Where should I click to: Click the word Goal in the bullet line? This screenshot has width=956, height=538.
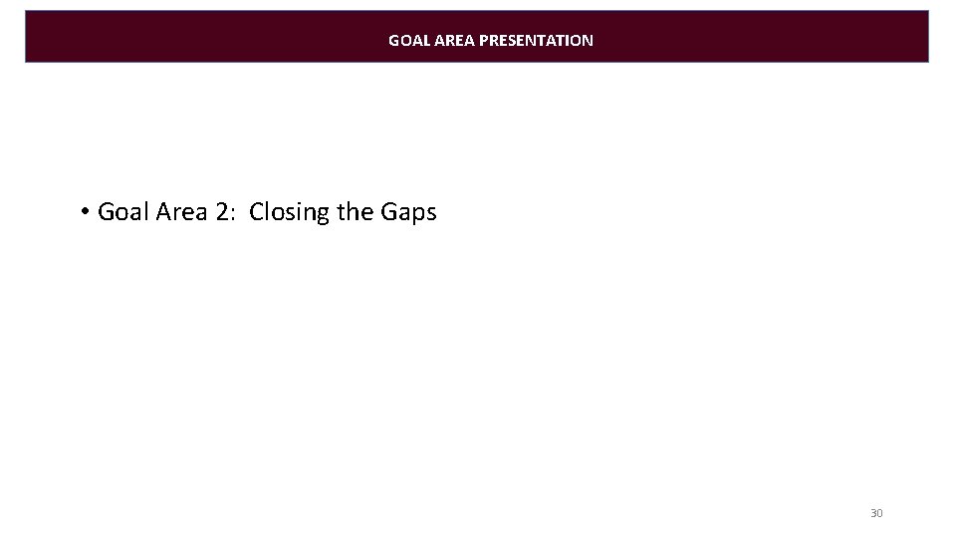[121, 212]
